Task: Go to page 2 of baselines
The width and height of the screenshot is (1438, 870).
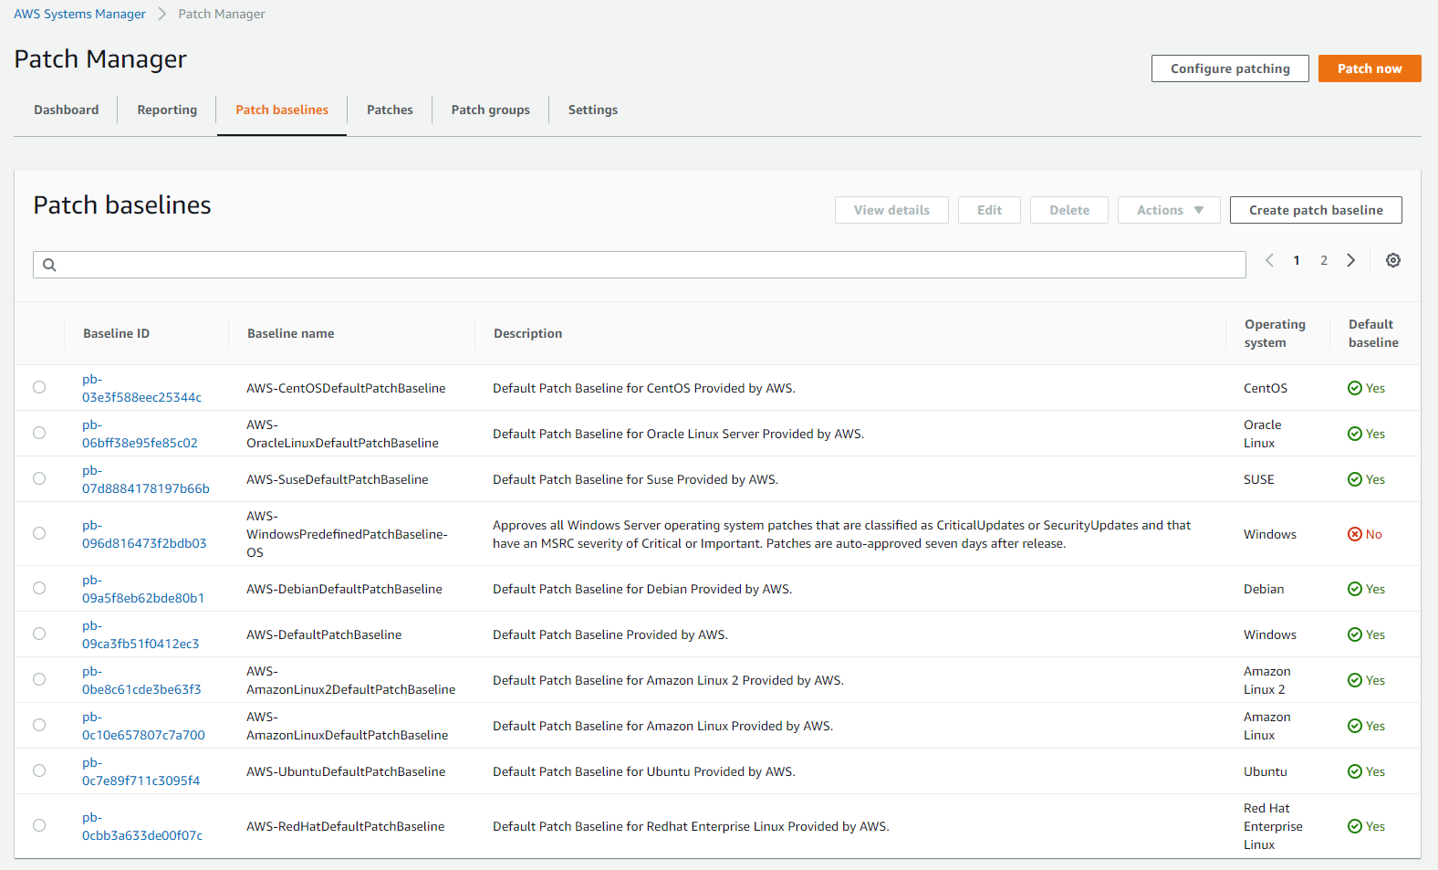Action: click(1324, 260)
